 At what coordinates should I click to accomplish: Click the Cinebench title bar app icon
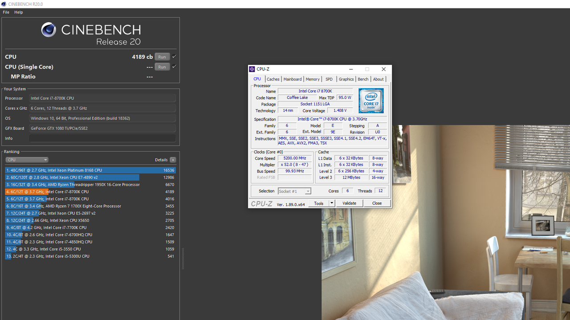tap(4, 4)
